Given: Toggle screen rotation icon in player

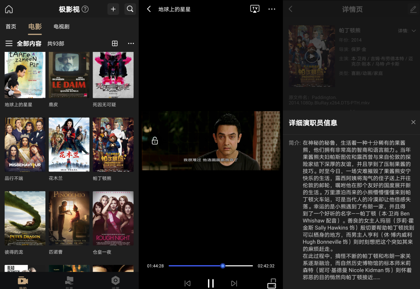Looking at the screenshot, I should tap(272, 283).
